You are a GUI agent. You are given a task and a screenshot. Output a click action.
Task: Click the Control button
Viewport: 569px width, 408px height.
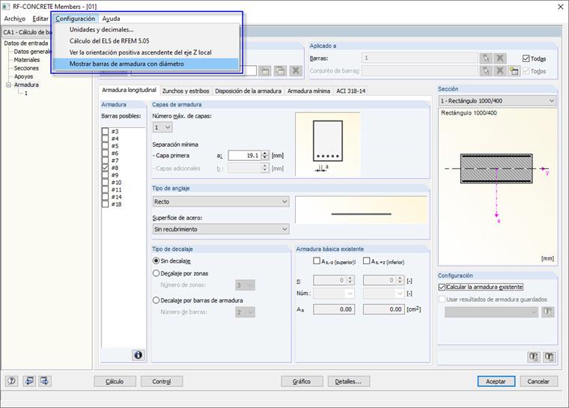tap(162, 382)
